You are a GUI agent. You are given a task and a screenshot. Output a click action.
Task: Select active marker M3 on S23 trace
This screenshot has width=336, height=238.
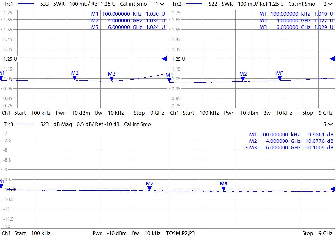(223, 189)
